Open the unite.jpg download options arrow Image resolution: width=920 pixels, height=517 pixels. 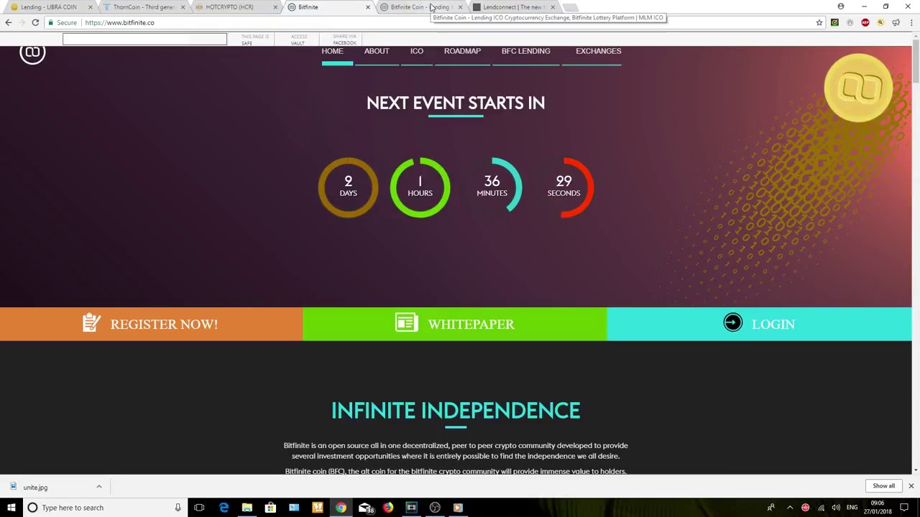point(99,487)
